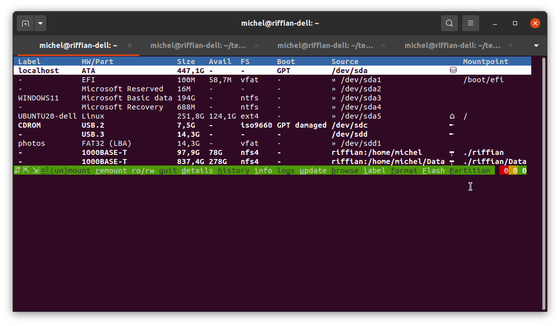
Task: Click the FS column header
Action: click(245, 62)
